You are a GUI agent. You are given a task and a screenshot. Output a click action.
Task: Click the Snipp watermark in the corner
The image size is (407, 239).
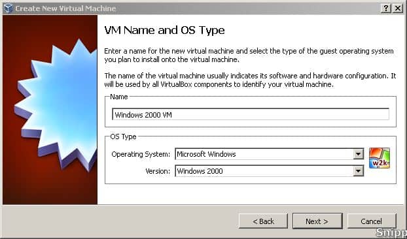point(391,232)
